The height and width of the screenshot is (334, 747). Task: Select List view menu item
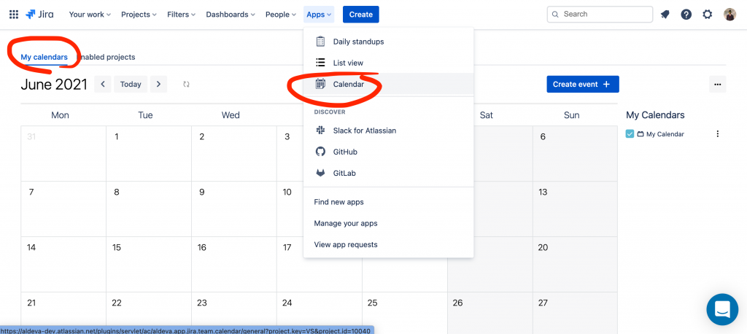(388, 63)
